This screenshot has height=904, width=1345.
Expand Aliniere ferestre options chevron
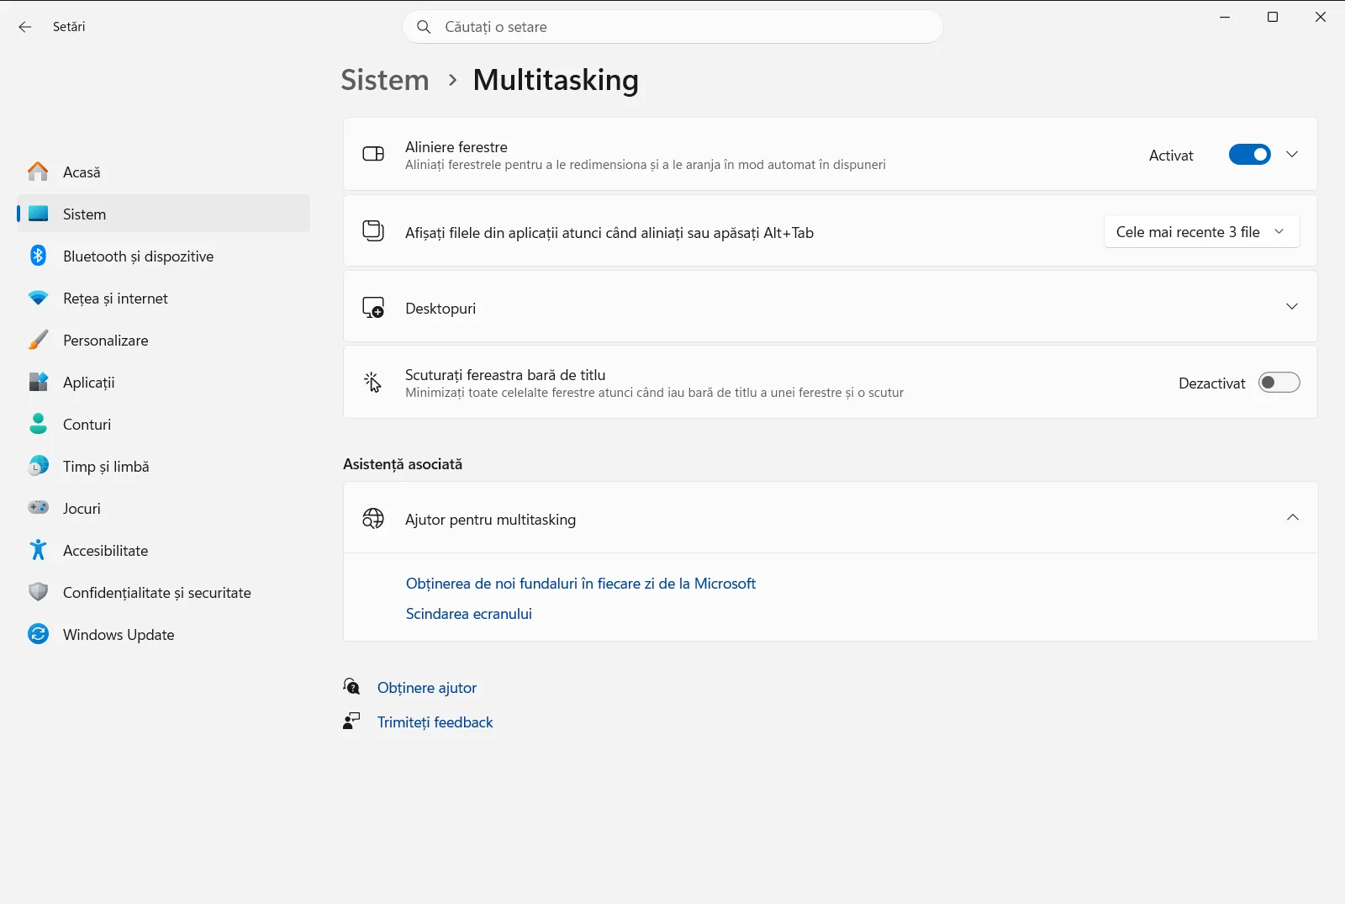click(1292, 155)
